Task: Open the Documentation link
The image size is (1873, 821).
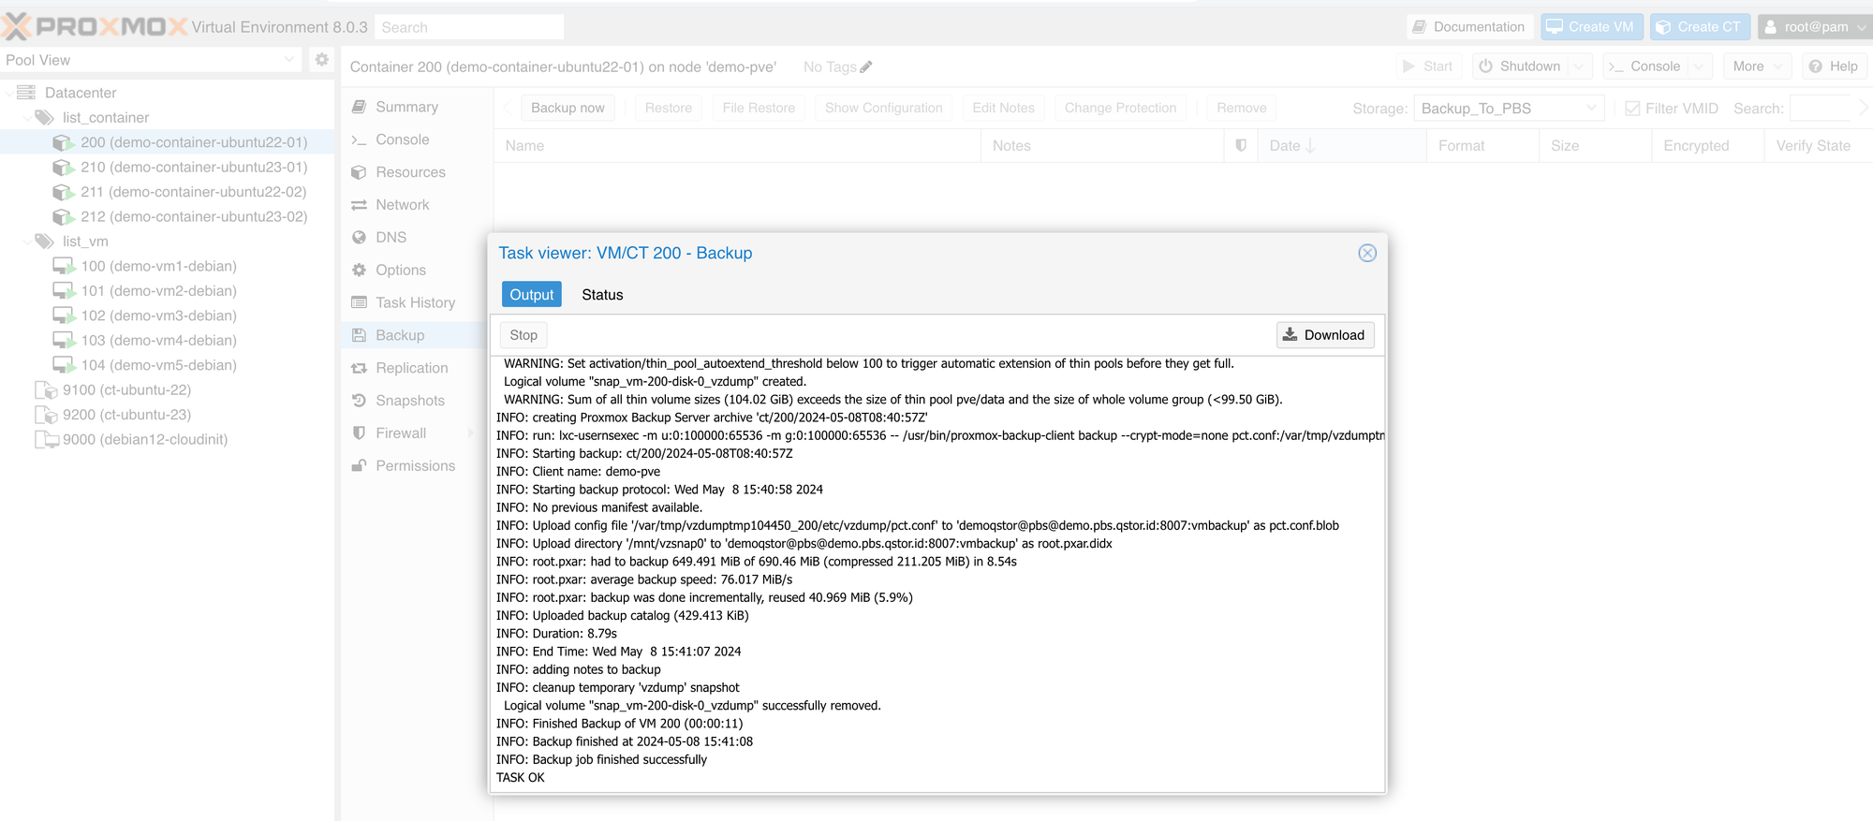Action: [1468, 27]
